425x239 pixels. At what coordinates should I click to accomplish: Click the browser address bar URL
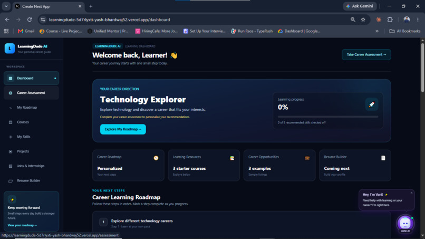click(110, 20)
